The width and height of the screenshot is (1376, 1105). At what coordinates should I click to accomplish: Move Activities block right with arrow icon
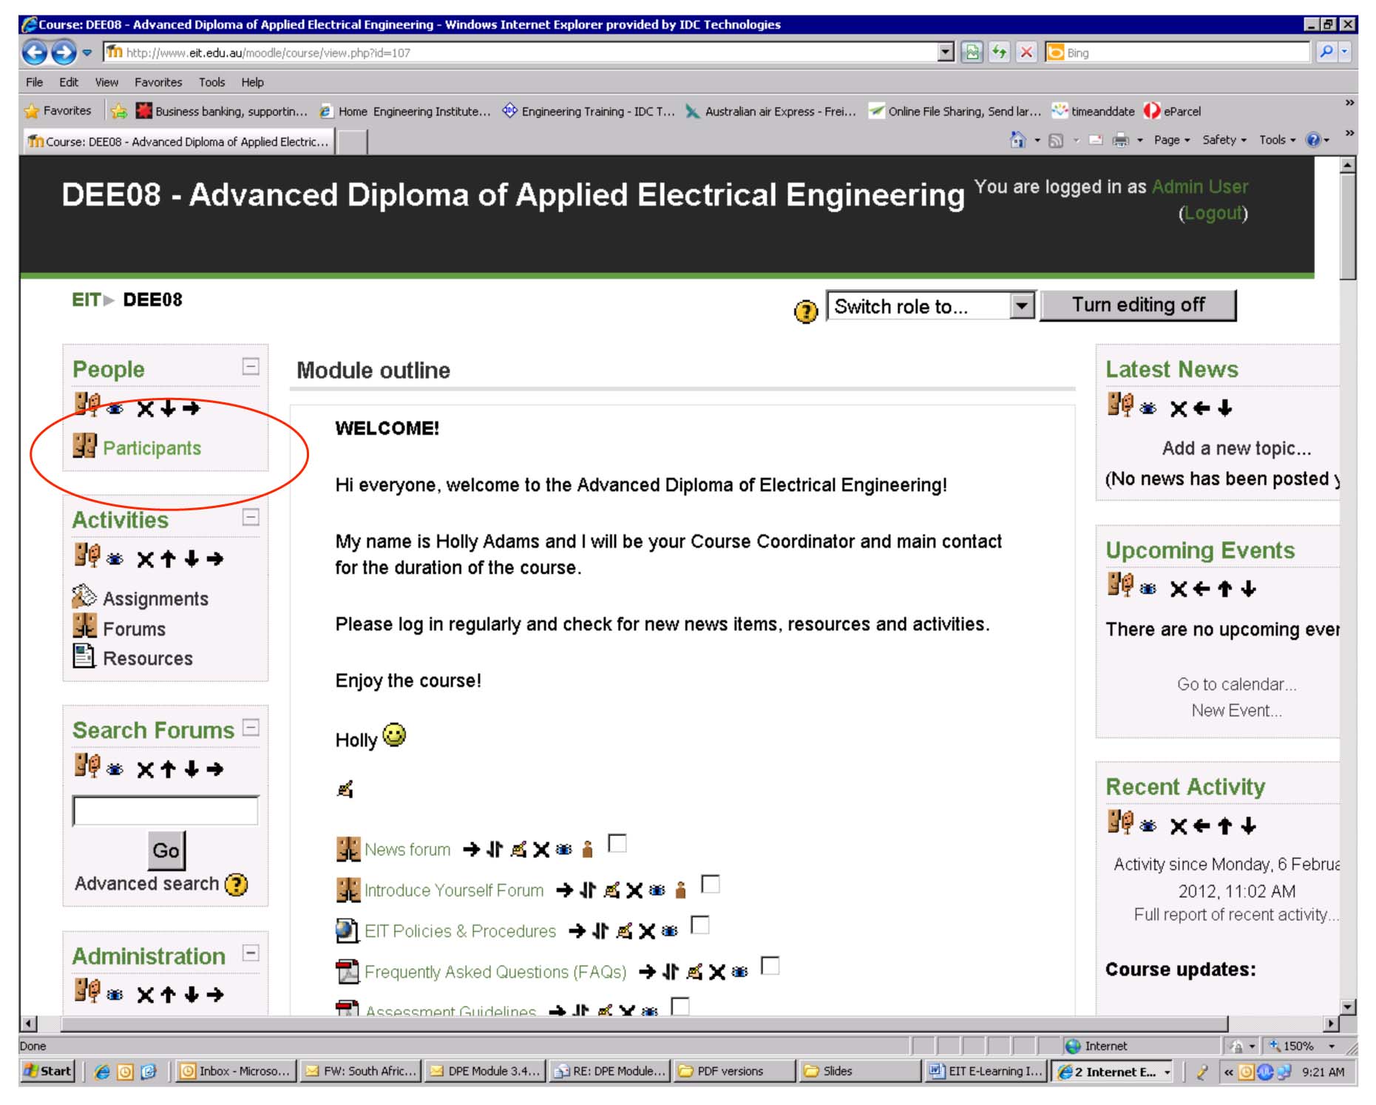[215, 559]
